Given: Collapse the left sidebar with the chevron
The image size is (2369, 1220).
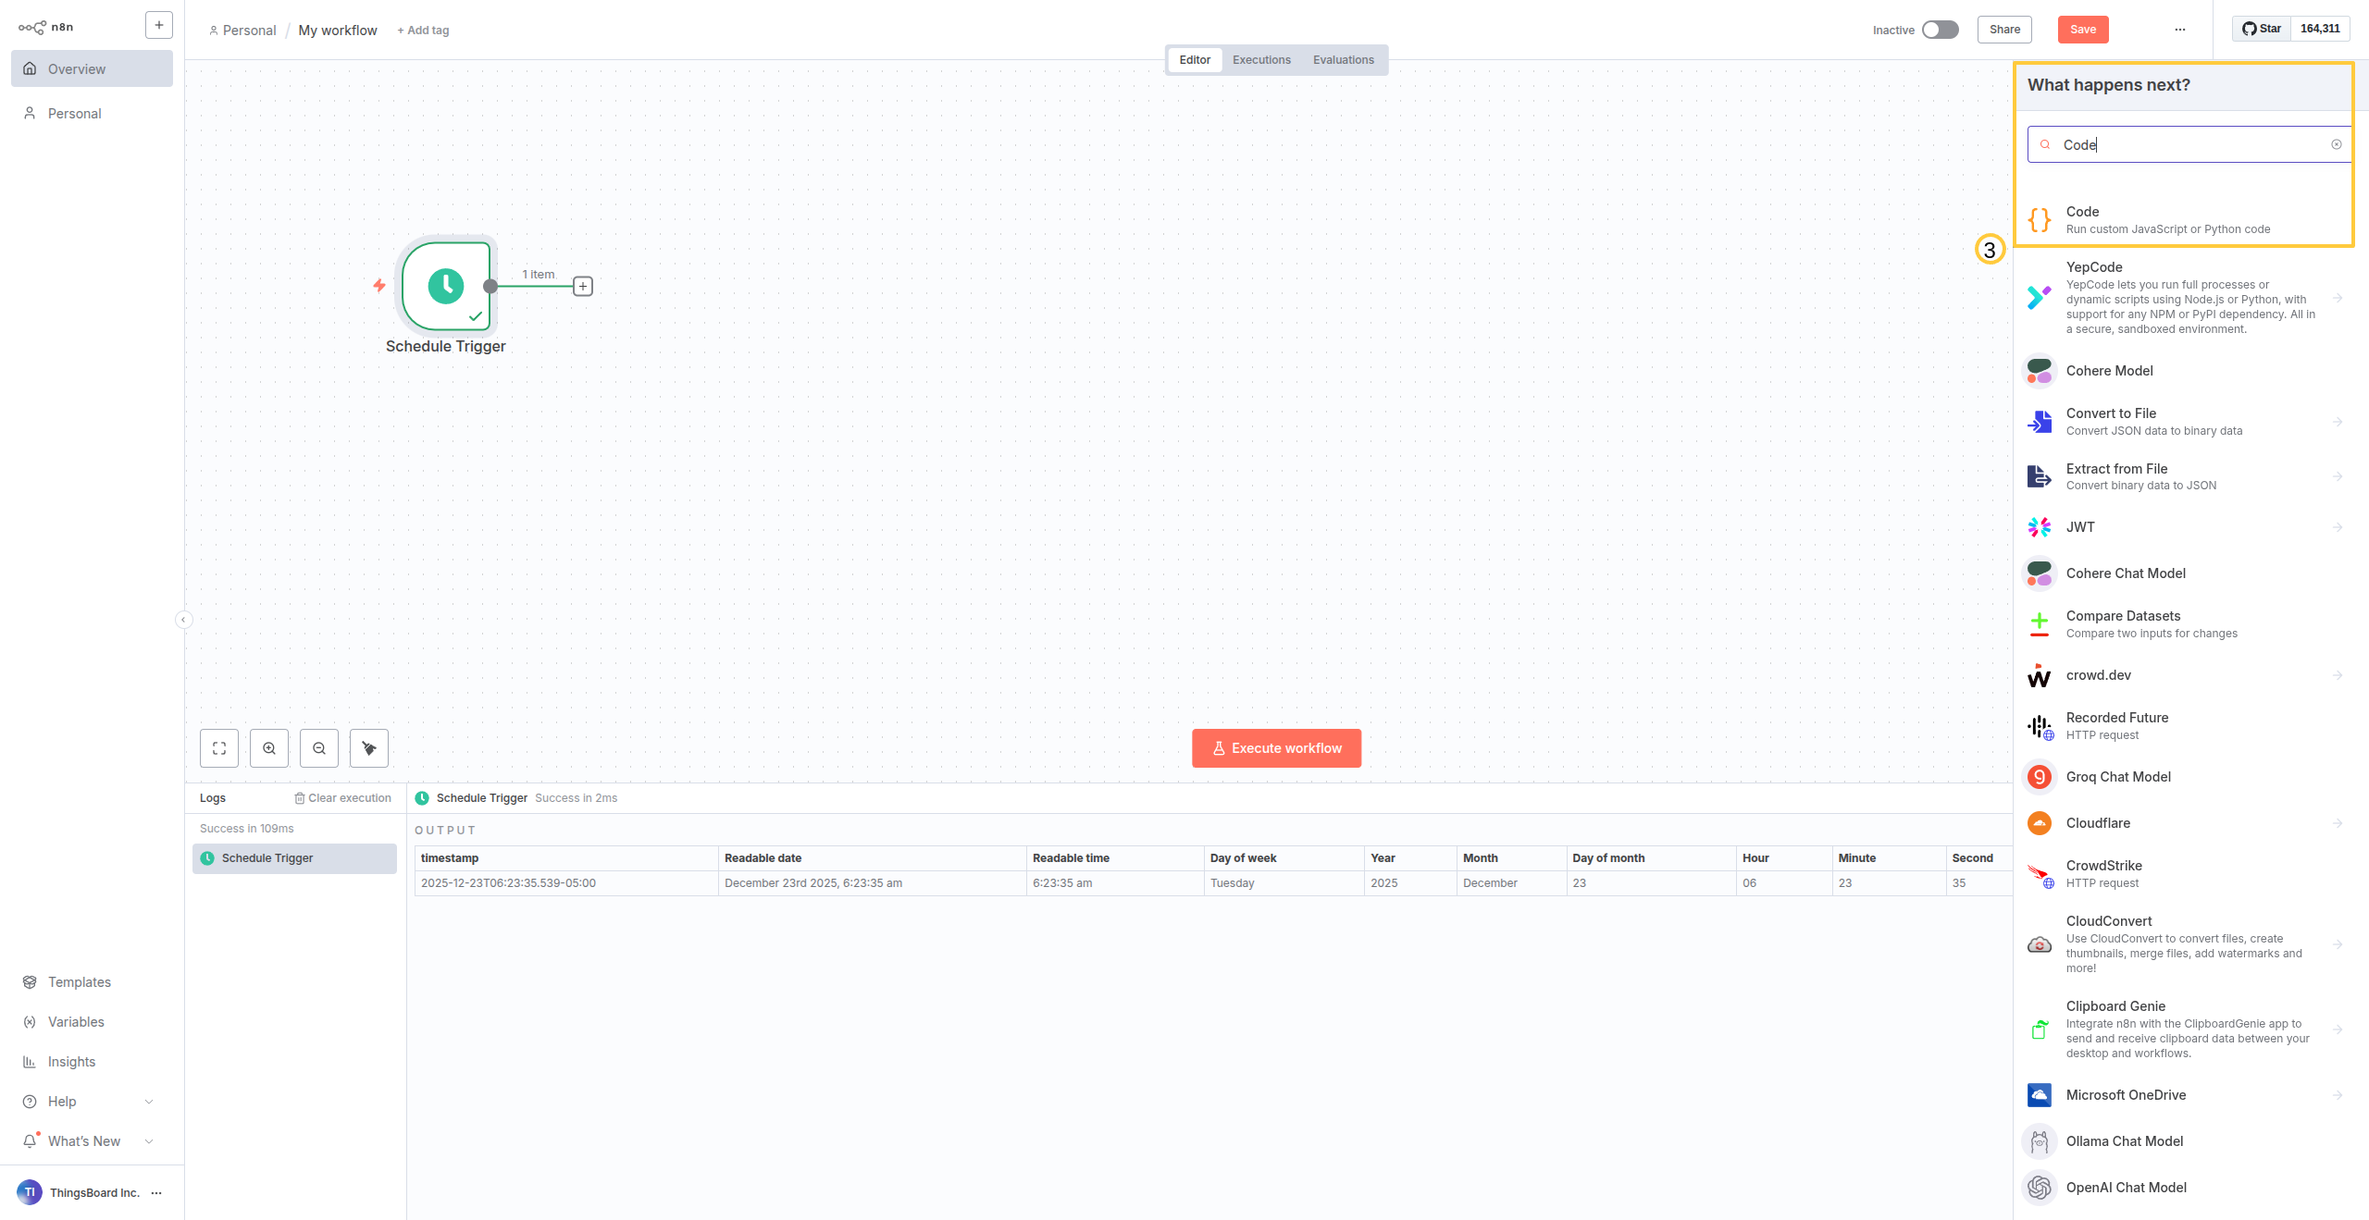Looking at the screenshot, I should [x=183, y=620].
